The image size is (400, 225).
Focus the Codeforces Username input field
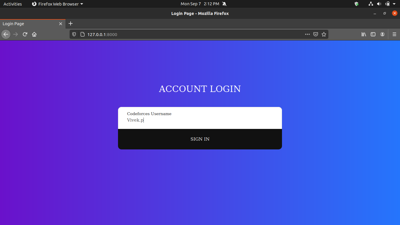200,120
